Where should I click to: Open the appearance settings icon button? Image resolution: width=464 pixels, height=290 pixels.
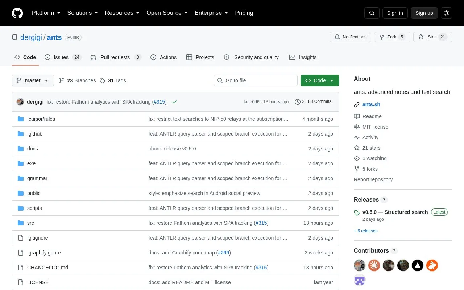click(x=447, y=13)
